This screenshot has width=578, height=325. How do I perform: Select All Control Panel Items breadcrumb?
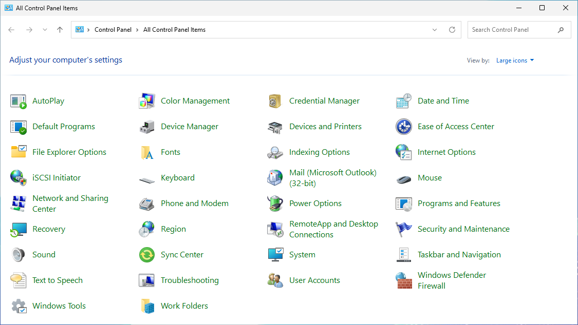click(x=174, y=30)
